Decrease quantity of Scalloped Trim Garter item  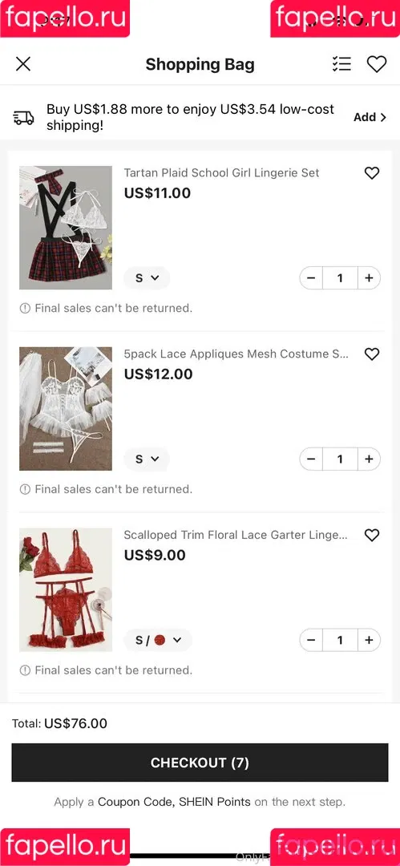click(311, 640)
